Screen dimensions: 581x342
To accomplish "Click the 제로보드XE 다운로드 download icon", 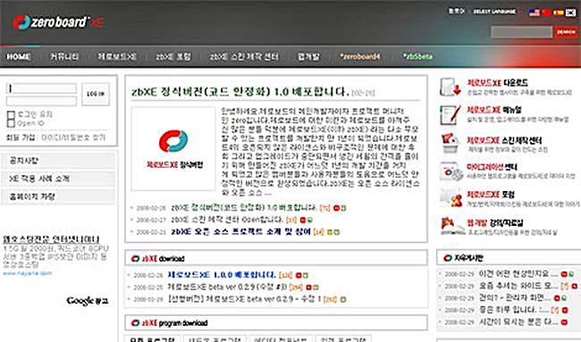I will 450,87.
